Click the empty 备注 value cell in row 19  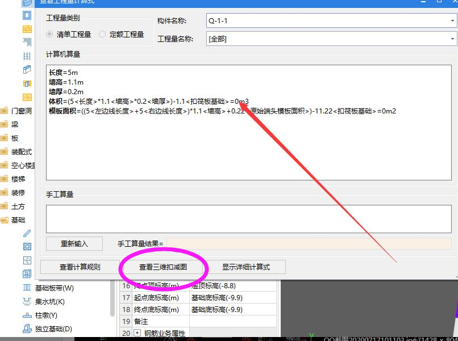coord(232,322)
